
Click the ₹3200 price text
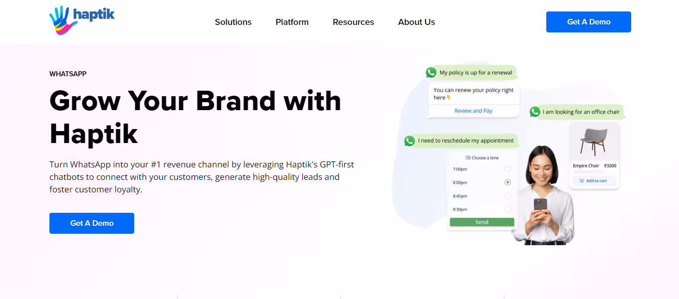[x=610, y=166]
